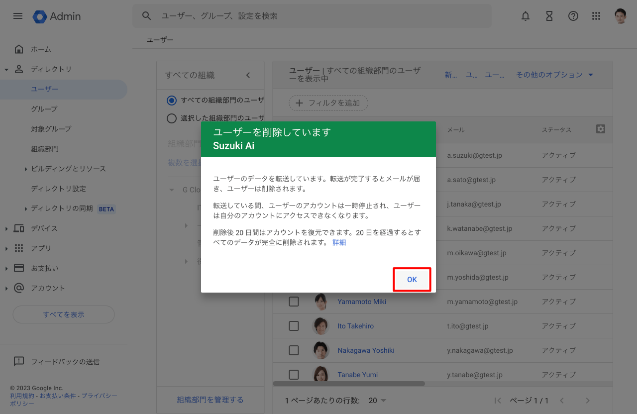The image size is (637, 414).
Task: Open notifications bell
Action: (x=526, y=16)
